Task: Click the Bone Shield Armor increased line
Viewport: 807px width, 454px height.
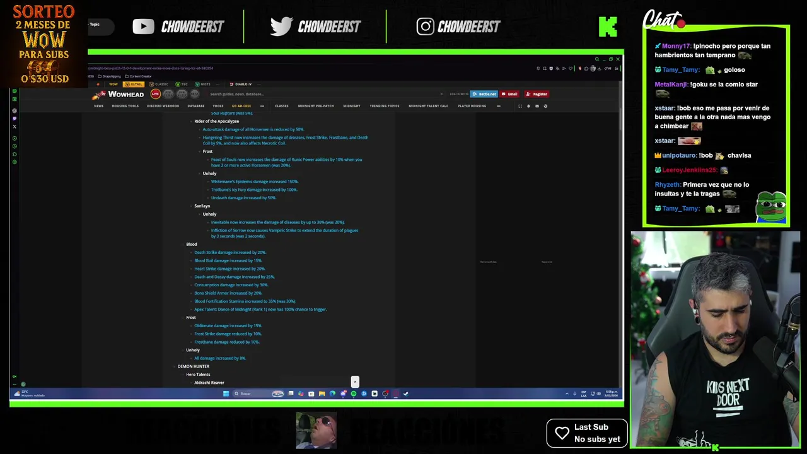Action: click(x=228, y=293)
